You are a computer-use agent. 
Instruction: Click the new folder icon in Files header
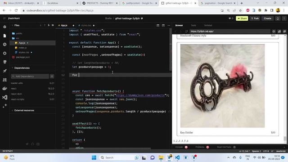pos(53,25)
